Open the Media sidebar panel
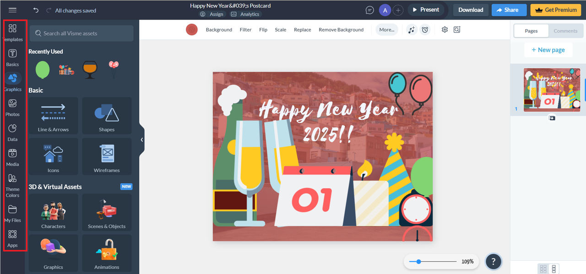 coord(13,157)
